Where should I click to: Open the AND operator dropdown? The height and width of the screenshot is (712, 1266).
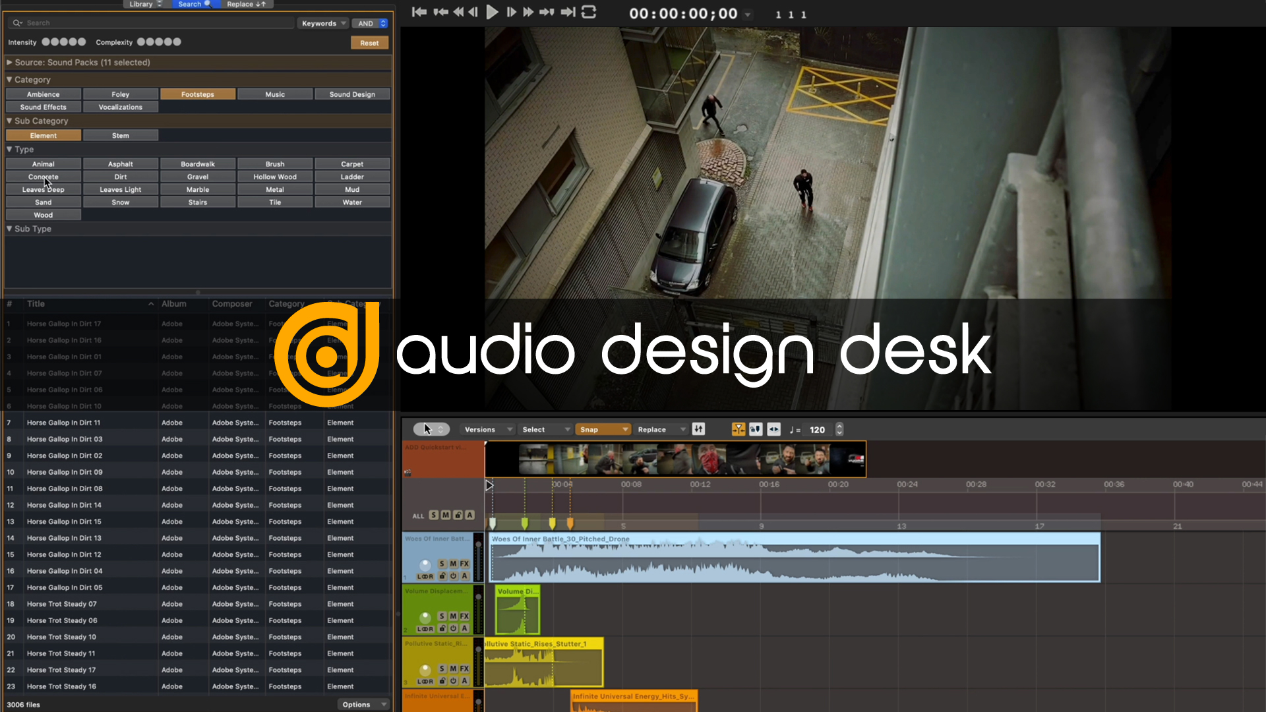click(x=370, y=23)
